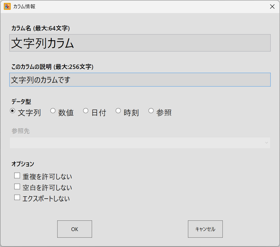Image resolution: width=280 pixels, height=247 pixels.
Task: Close the カラム情報 dialog window
Action: pos(272,7)
